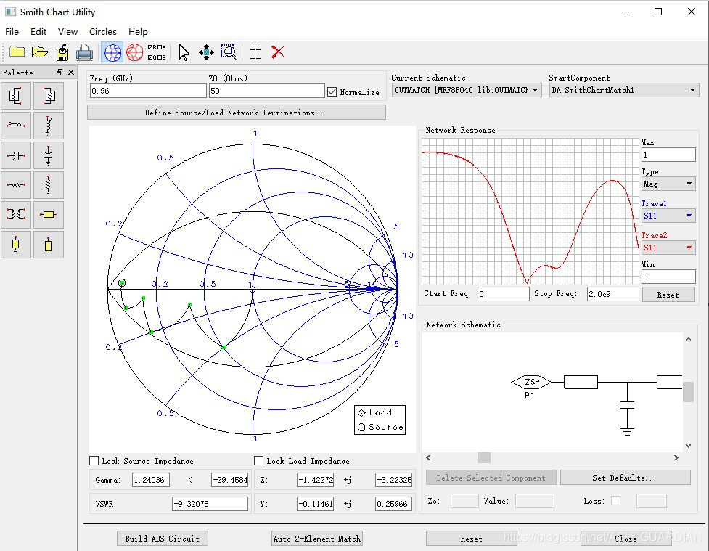Screen dimensions: 709x551
Task: Activate the admittance chart (red) icon
Action: (x=135, y=52)
